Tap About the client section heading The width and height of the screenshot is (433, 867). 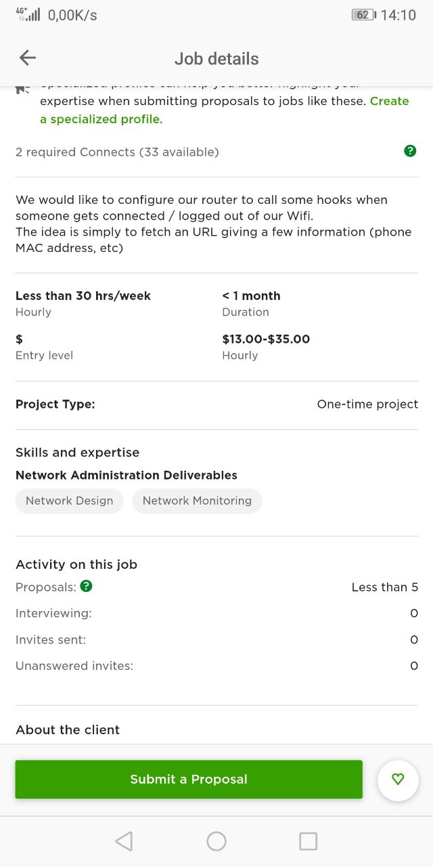[x=68, y=729]
